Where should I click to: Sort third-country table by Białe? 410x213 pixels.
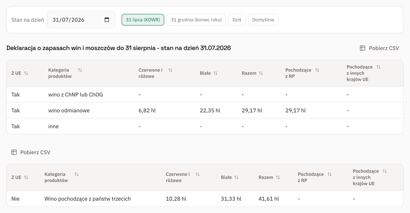[237, 177]
